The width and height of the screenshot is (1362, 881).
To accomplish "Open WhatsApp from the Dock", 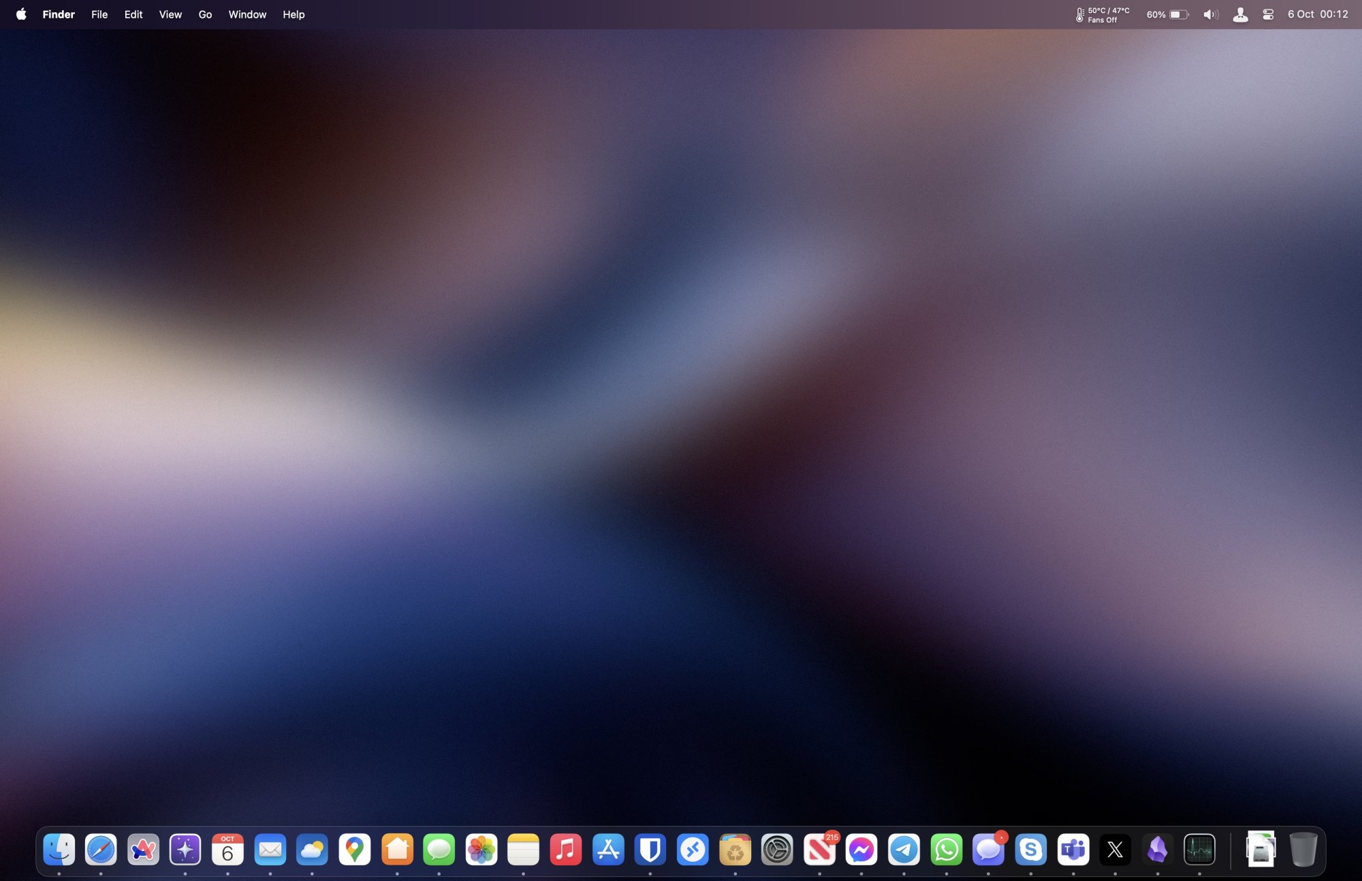I will [946, 850].
